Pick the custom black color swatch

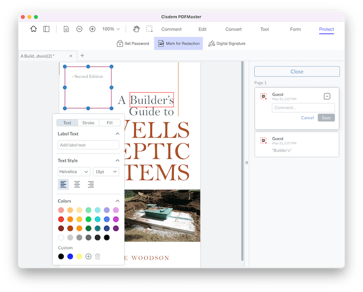click(61, 256)
